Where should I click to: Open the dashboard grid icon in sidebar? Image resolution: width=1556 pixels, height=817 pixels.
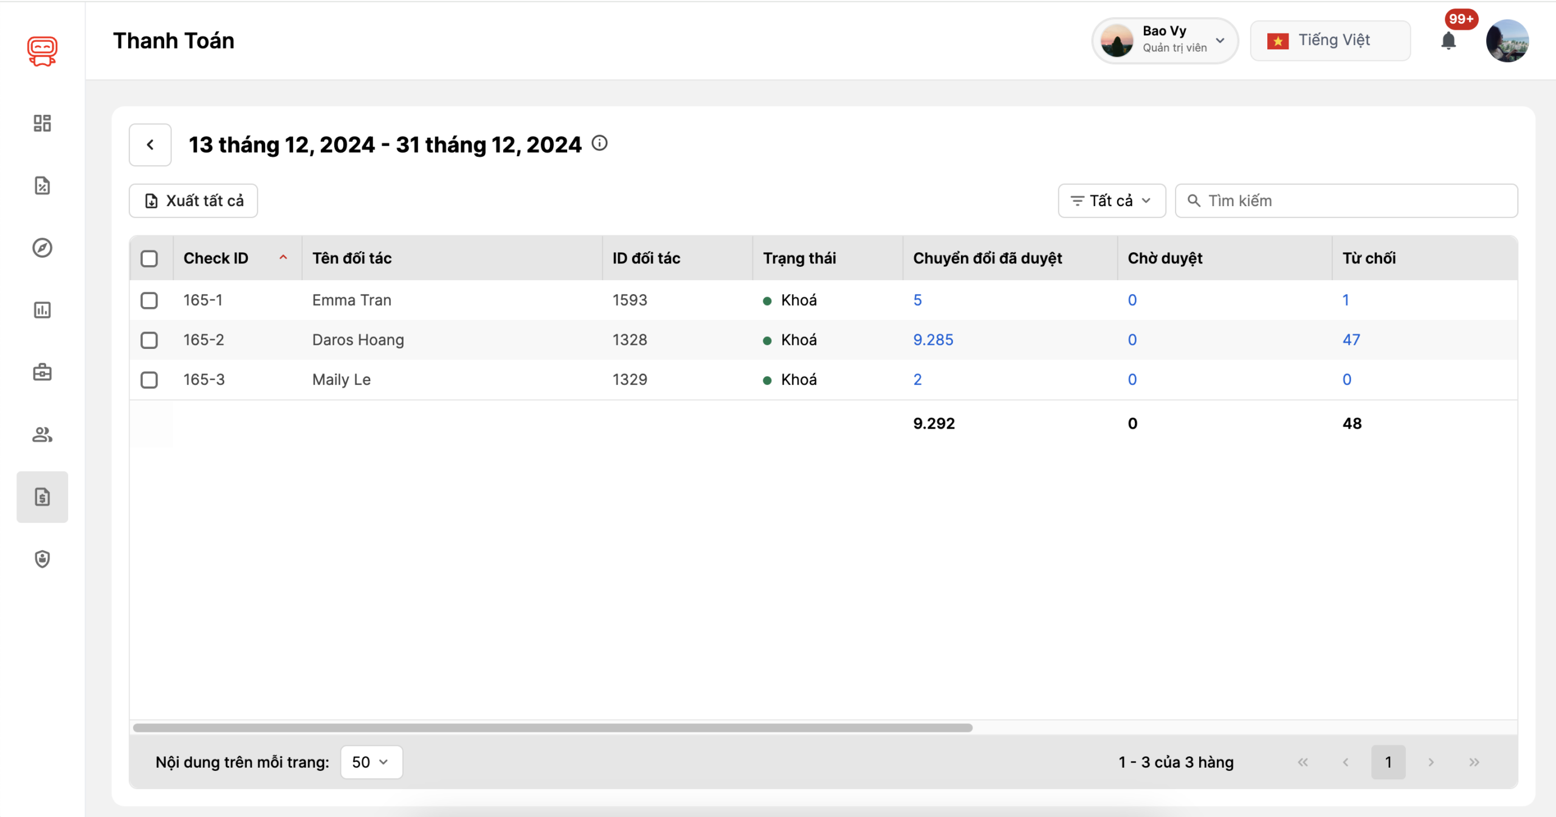coord(42,123)
